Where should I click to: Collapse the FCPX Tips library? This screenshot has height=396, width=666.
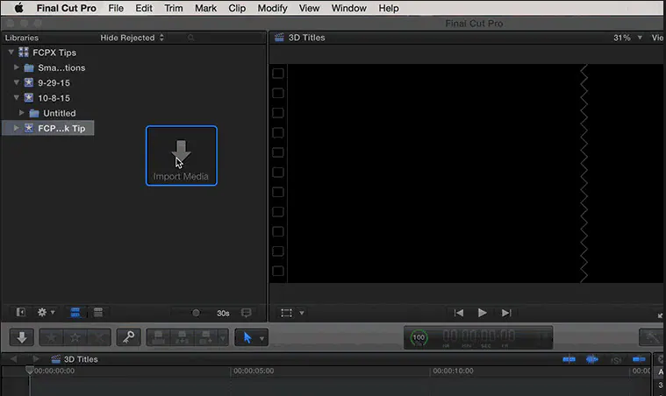11,53
